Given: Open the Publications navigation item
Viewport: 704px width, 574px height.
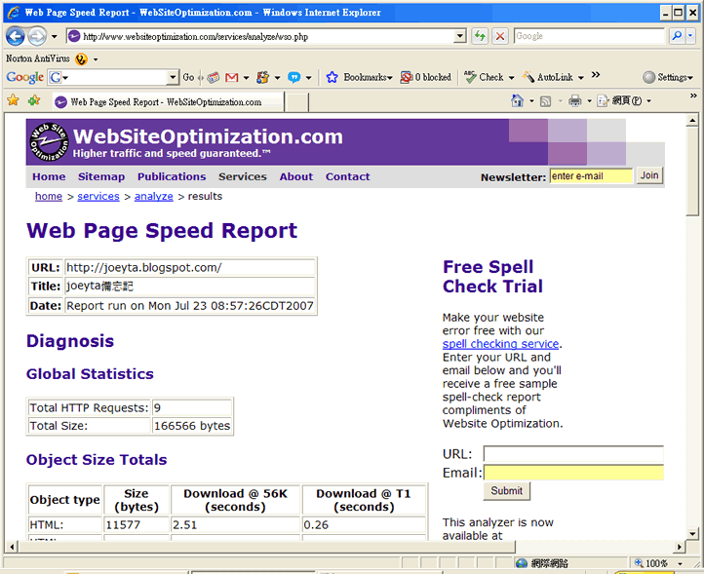Looking at the screenshot, I should click(x=172, y=176).
